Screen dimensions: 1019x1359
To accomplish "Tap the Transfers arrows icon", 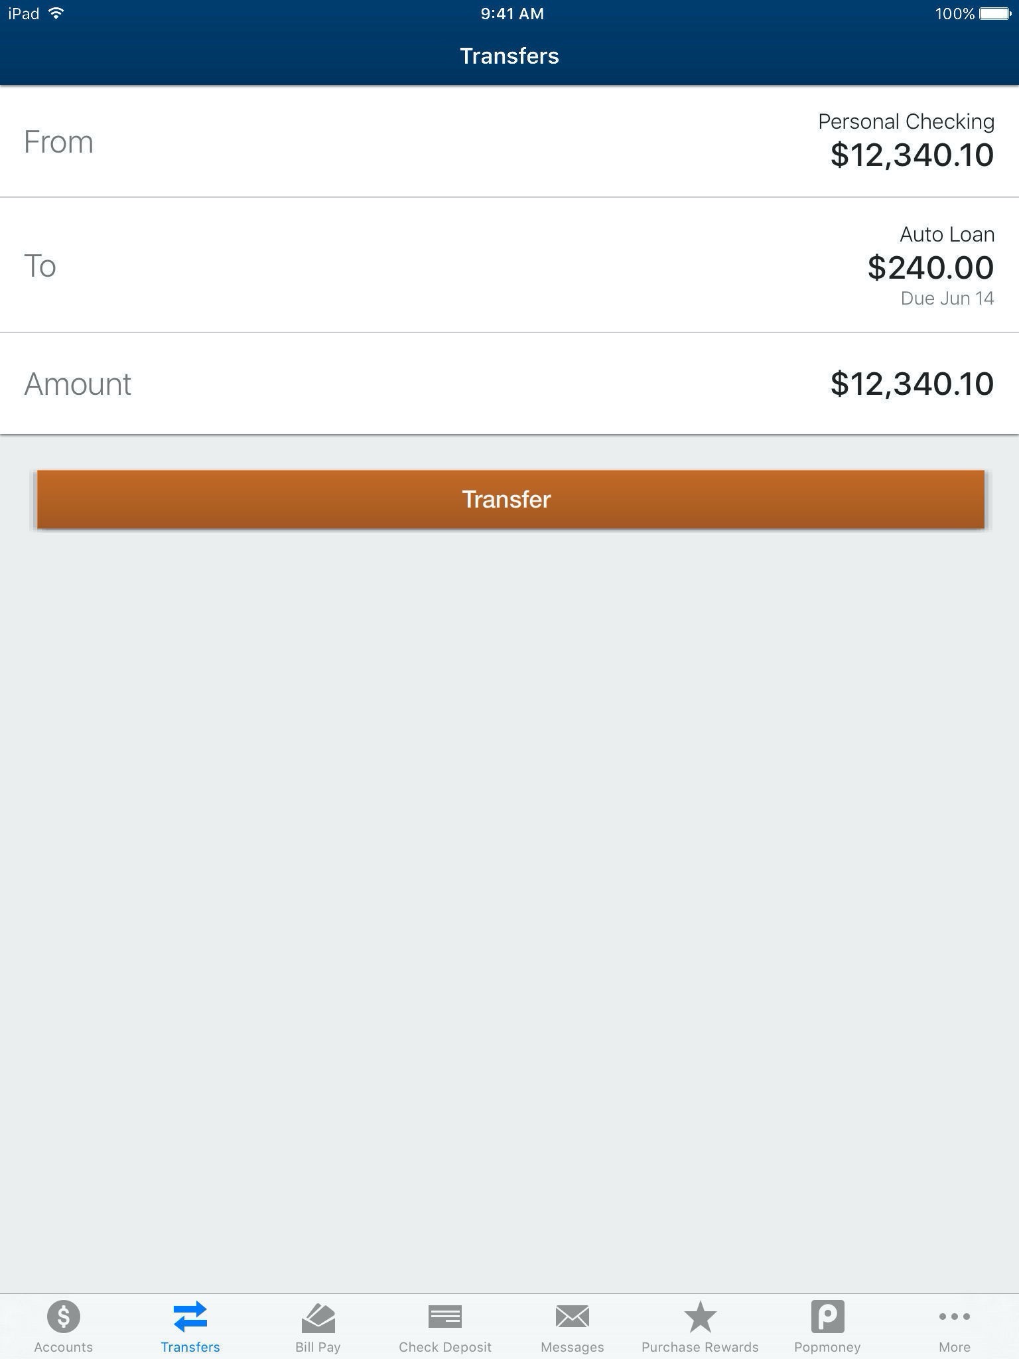I will point(190,1317).
